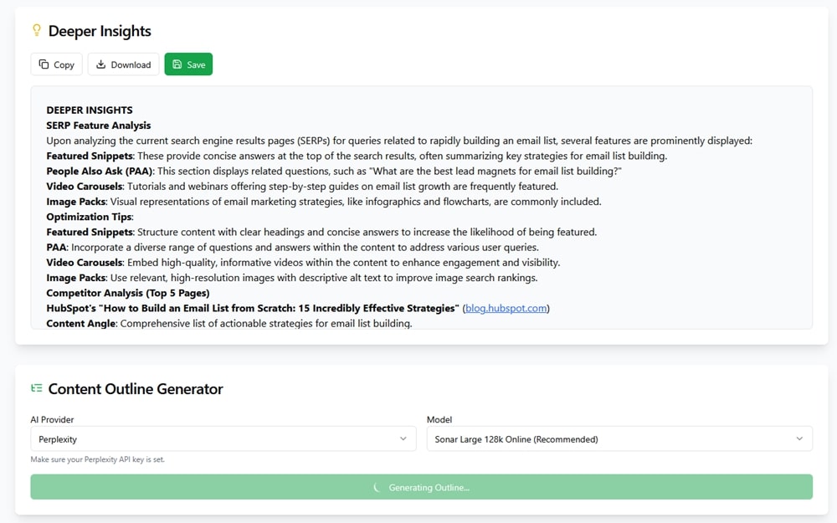Click the Content Outline Generator heading

[x=136, y=388]
